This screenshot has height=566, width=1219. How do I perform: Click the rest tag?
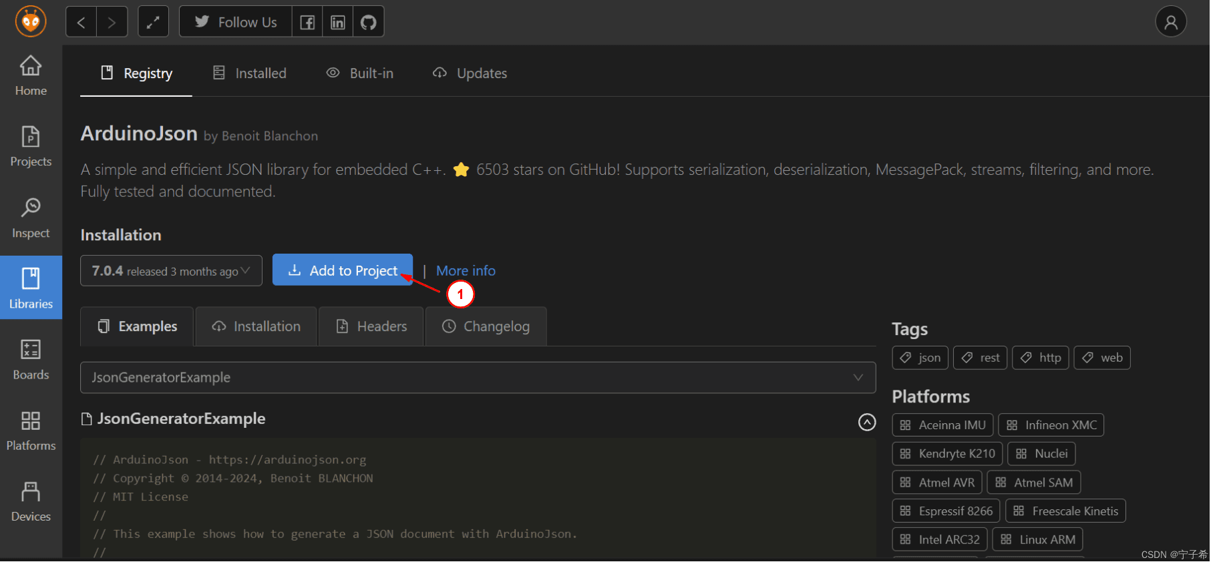[981, 358]
